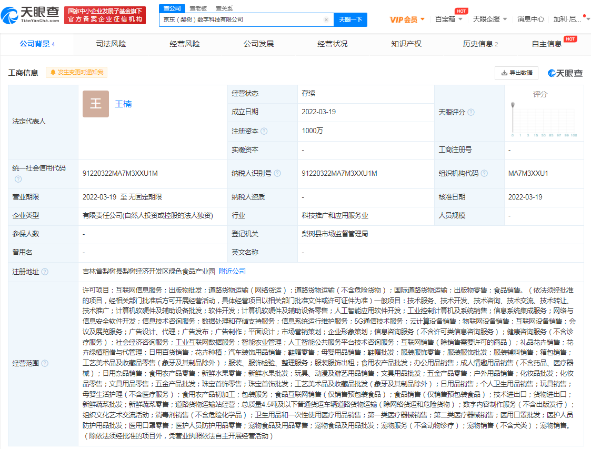Click credit code 91220322MA7M3XXU1M under 统一社会信用代码

120,173
